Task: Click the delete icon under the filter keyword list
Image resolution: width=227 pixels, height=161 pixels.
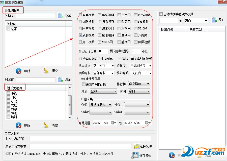Action: [18, 125]
